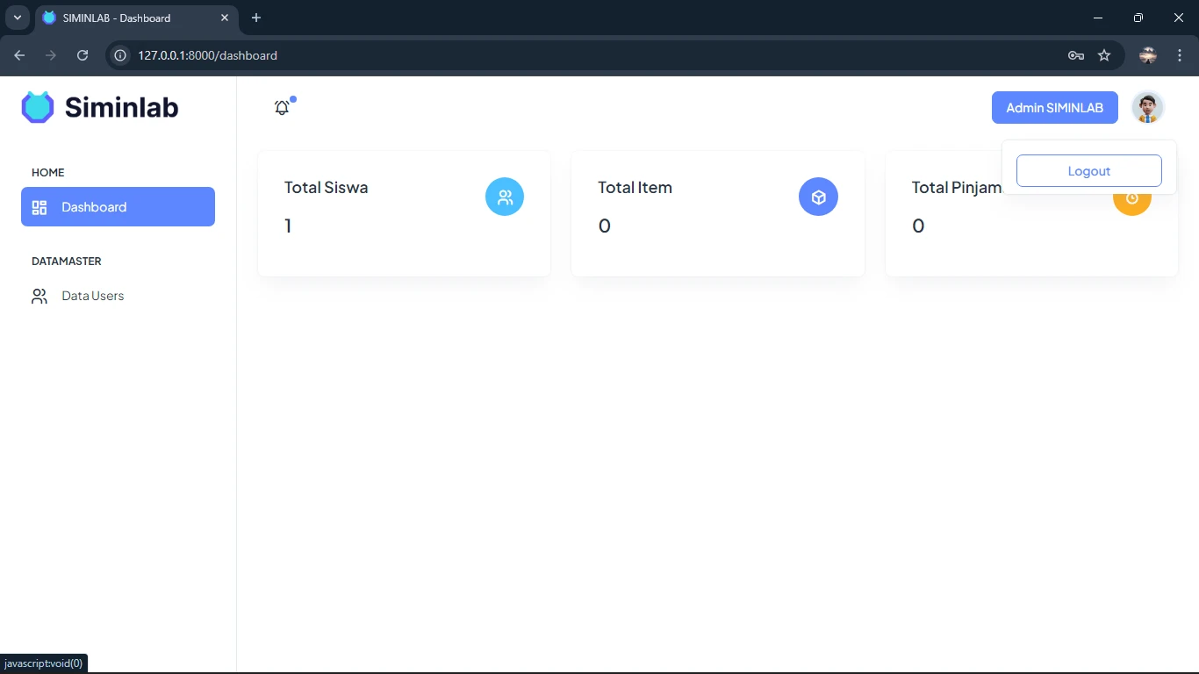Click the notification bell icon
1199x674 pixels.
(282, 108)
